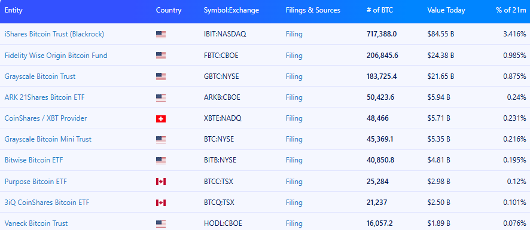Viewport: 530px width, 230px height.
Task: Sort by the # of BTC column header
Action: click(380, 10)
